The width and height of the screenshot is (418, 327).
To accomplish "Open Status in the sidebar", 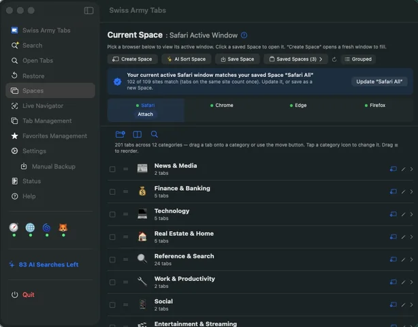I will (50, 181).
